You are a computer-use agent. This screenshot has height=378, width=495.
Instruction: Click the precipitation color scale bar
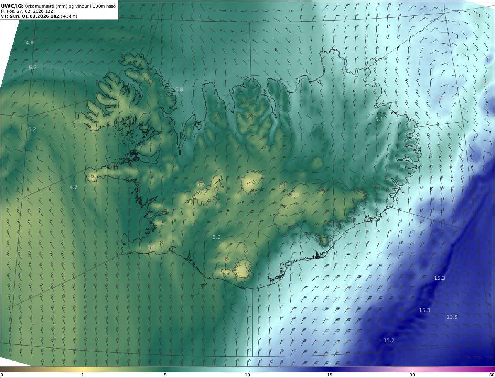point(247,369)
